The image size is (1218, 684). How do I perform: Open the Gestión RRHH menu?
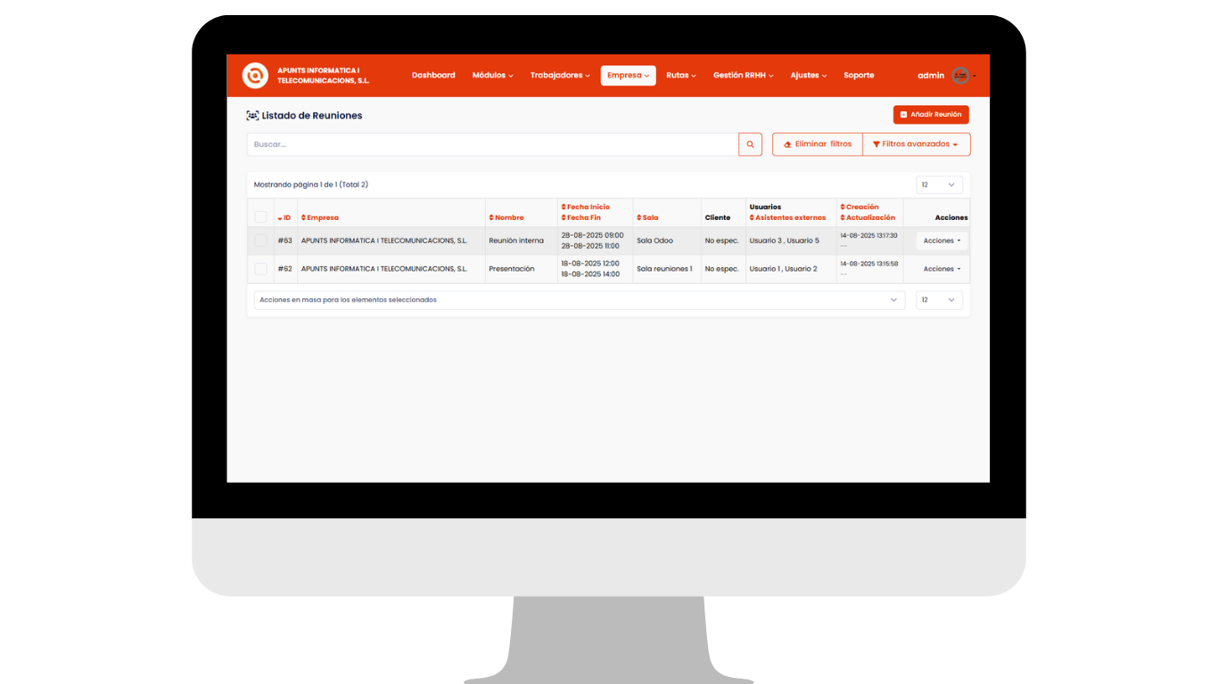[743, 76]
